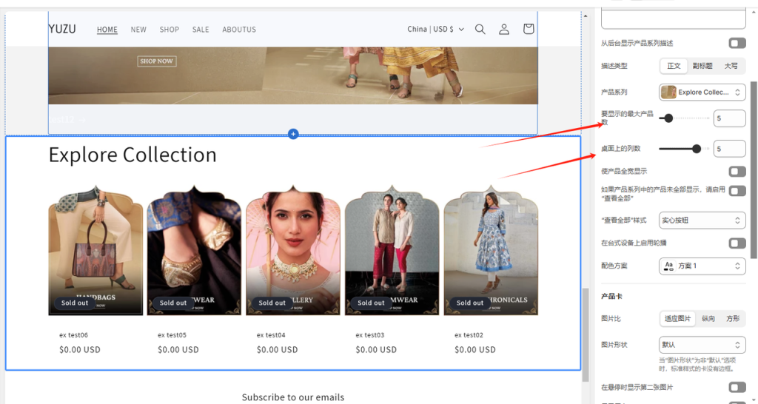Click the 桌面上的列数 slider handle
The height and width of the screenshot is (404, 758).
click(697, 149)
